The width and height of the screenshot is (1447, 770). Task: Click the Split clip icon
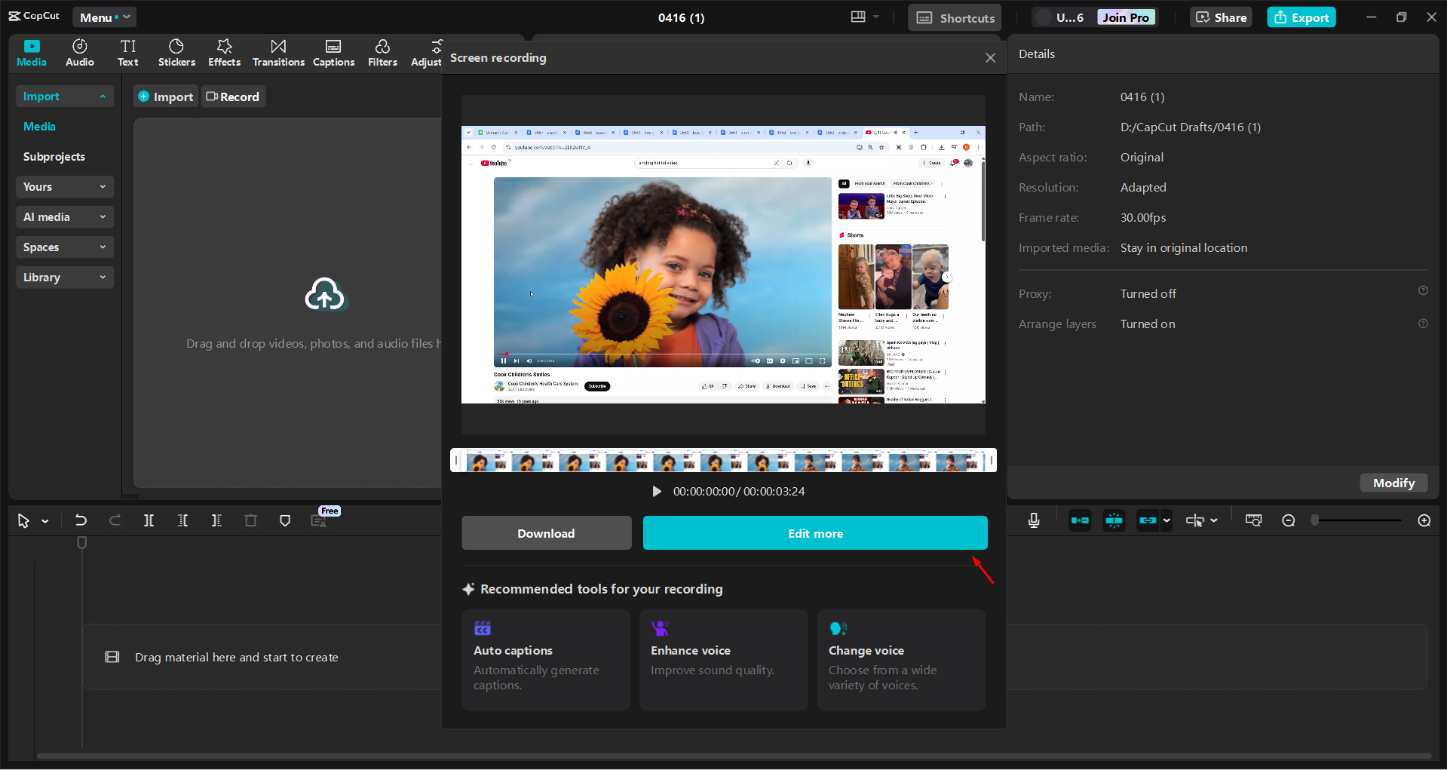click(x=149, y=520)
